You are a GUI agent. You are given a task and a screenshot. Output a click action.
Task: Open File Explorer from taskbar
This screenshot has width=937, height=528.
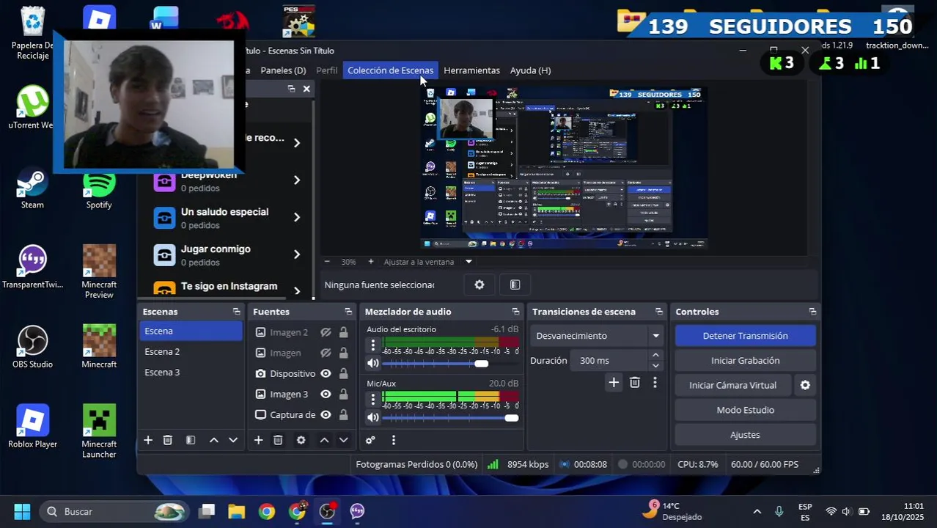(236, 511)
